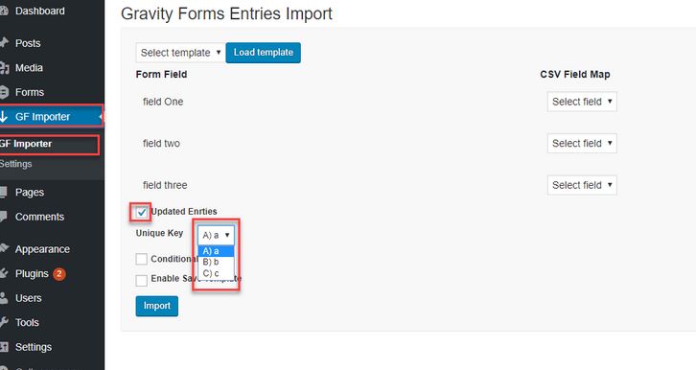Open the GF Importer submenu item
Screen dimensions: 696x370
pos(26,144)
